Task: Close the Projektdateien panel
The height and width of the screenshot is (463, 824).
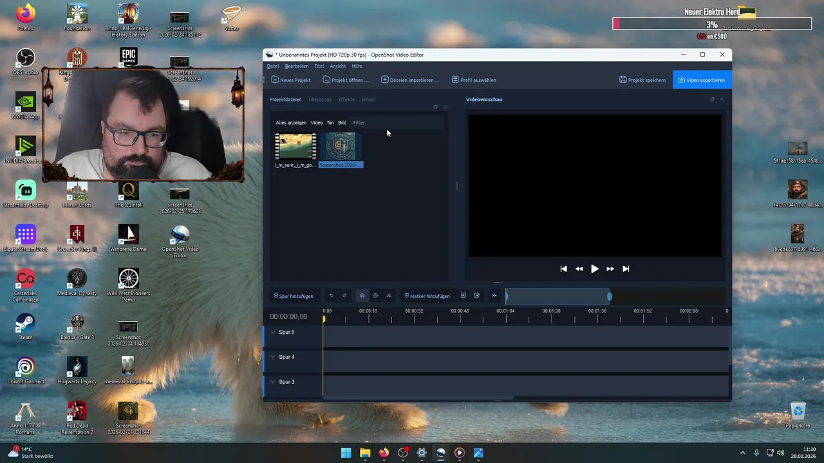Action: (445, 107)
